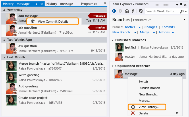189x117 pixels.
Task: Click avatar of the add message commit
Action: point(11,19)
